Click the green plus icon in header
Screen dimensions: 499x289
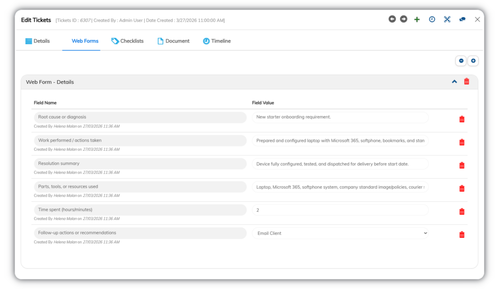(x=417, y=19)
